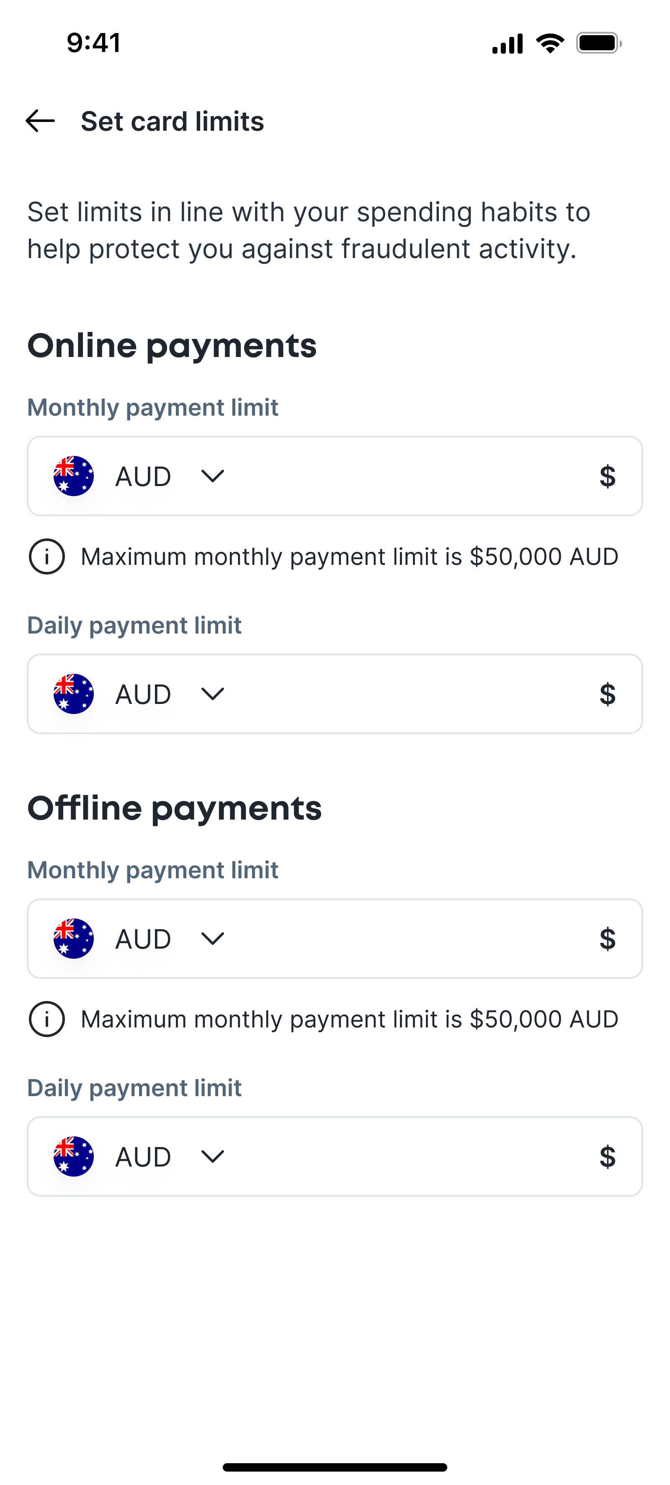Tap the info icon under offline monthly payment limit
This screenshot has height=1485, width=670.
[46, 1018]
